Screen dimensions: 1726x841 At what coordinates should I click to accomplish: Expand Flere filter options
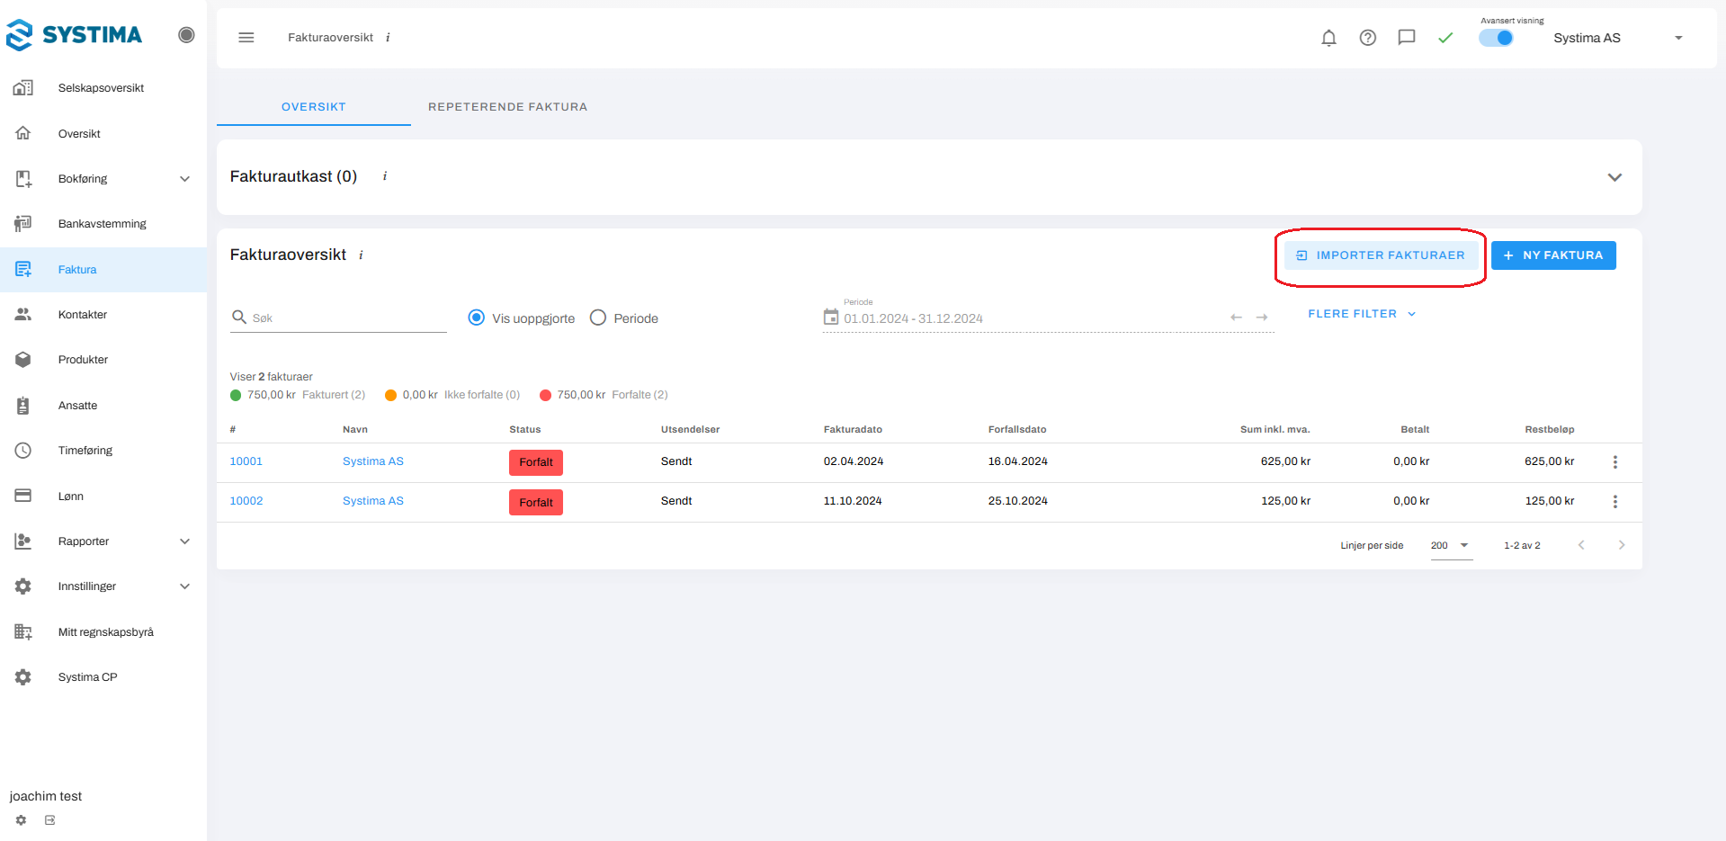tap(1362, 314)
